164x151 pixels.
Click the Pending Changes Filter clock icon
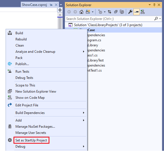pyautogui.click(x=100, y=12)
